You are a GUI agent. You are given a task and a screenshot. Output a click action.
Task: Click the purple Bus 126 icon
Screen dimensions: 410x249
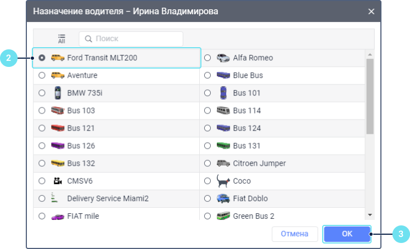coord(58,145)
